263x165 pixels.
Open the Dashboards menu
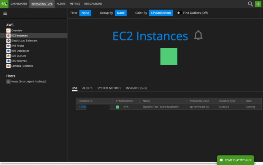click(x=19, y=4)
